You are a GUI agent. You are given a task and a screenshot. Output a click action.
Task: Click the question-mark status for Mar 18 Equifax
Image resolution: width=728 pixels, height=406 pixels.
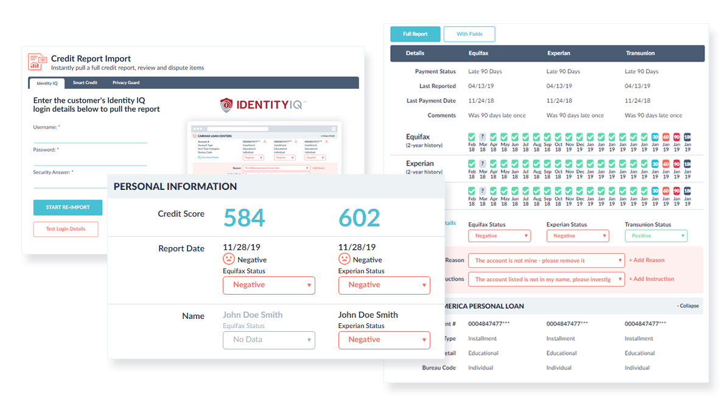pos(483,136)
